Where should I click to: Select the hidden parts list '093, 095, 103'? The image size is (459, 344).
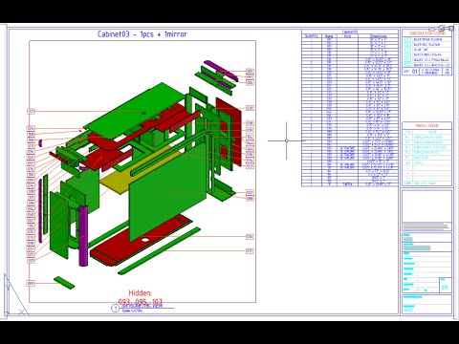141,301
